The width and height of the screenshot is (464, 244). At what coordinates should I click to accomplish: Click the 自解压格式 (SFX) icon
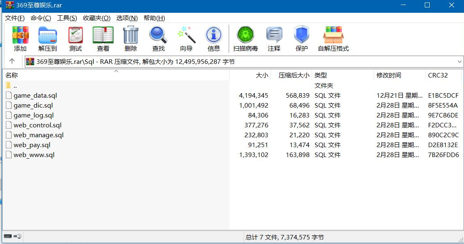333,37
